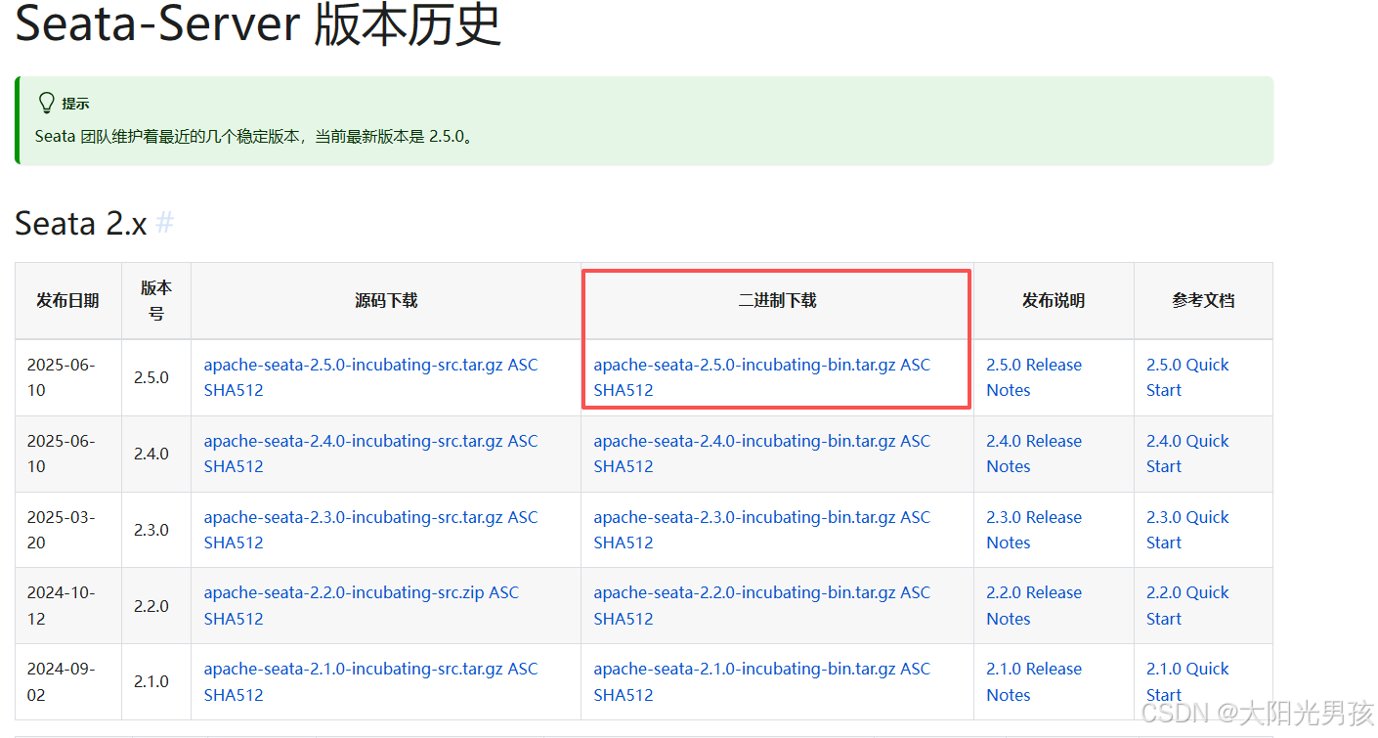Image resolution: width=1378 pixels, height=738 pixels.
Task: Open ASC signature for 2.2.0 source zip
Action: click(x=504, y=592)
